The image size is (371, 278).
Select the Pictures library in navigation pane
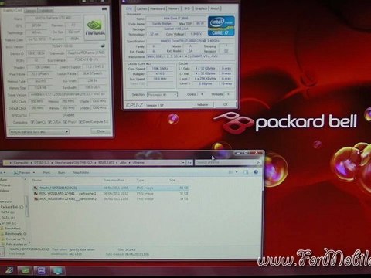5,185
